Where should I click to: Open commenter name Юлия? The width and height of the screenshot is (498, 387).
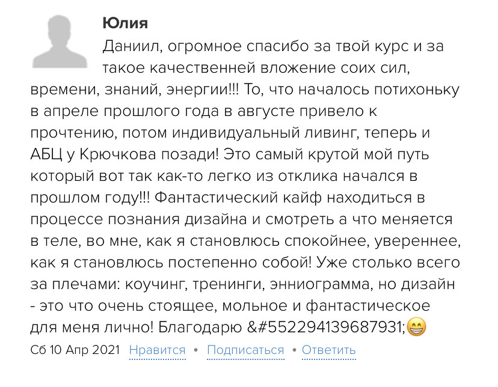125,23
